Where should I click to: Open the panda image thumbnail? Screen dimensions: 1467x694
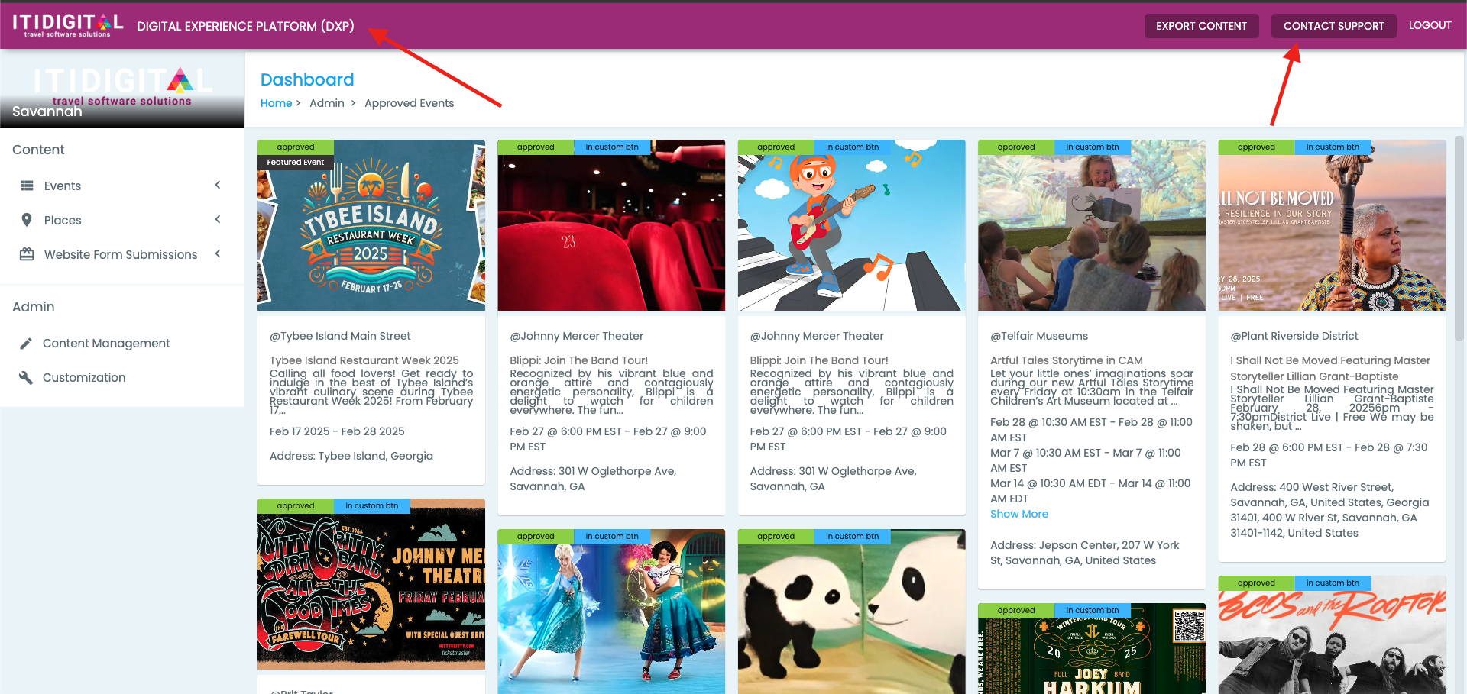(851, 612)
